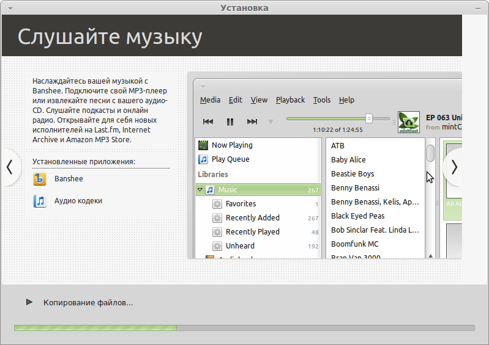
Task: Click the Banshee app label
Action: tap(69, 178)
